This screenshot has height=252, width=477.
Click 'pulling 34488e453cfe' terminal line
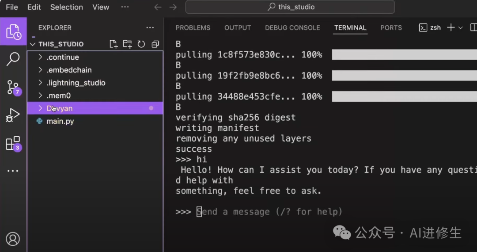(x=249, y=96)
